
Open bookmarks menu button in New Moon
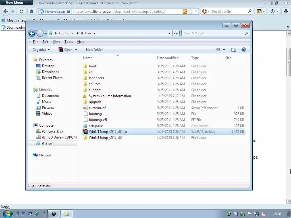(x=261, y=11)
